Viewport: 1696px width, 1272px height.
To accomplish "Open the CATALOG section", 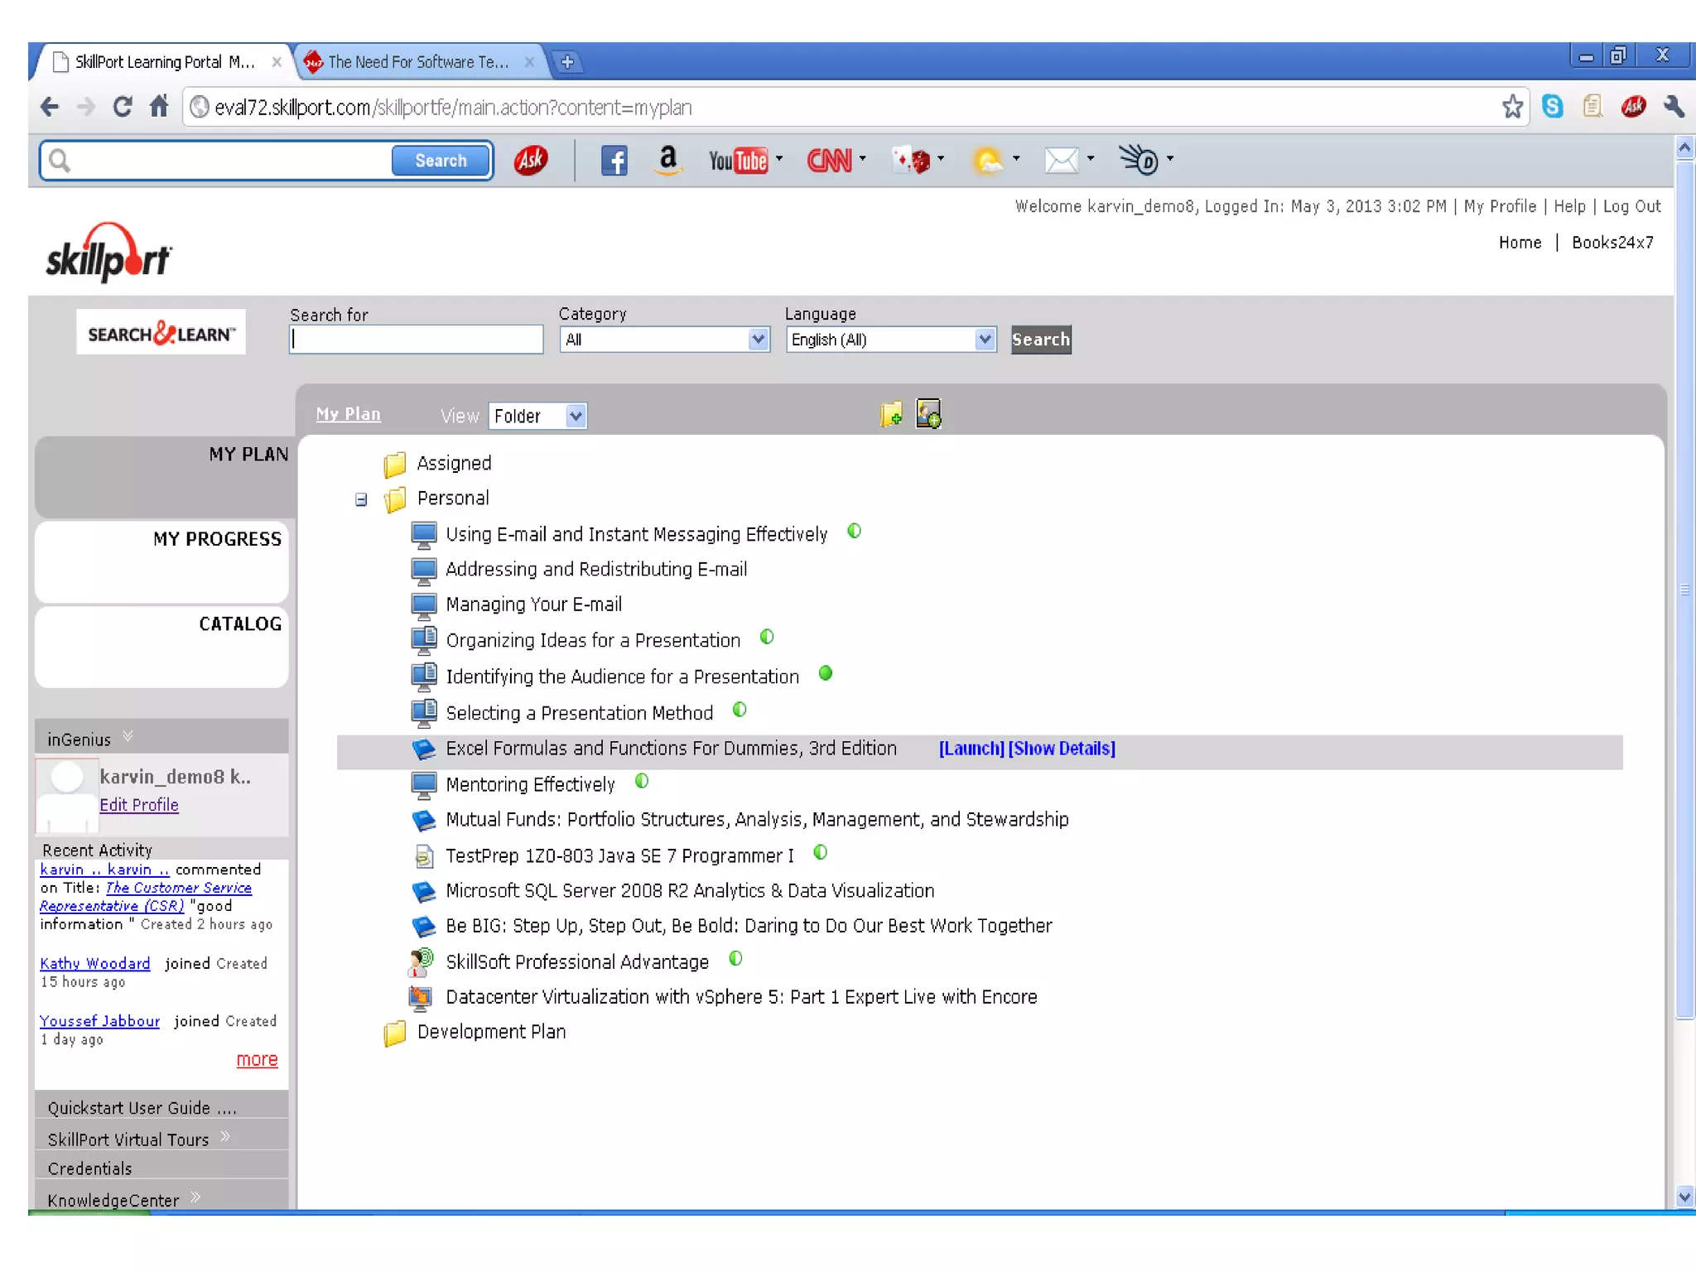I will tap(240, 624).
